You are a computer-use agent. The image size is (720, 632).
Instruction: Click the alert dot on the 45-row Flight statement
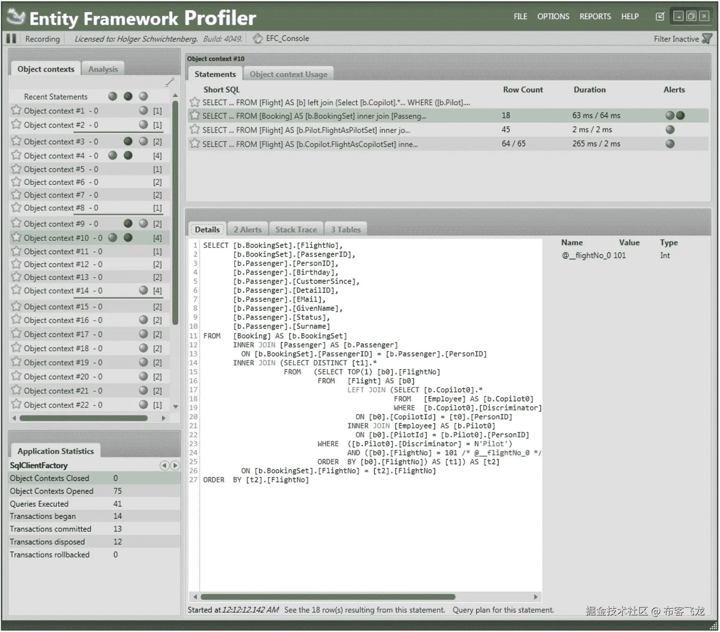tap(669, 129)
